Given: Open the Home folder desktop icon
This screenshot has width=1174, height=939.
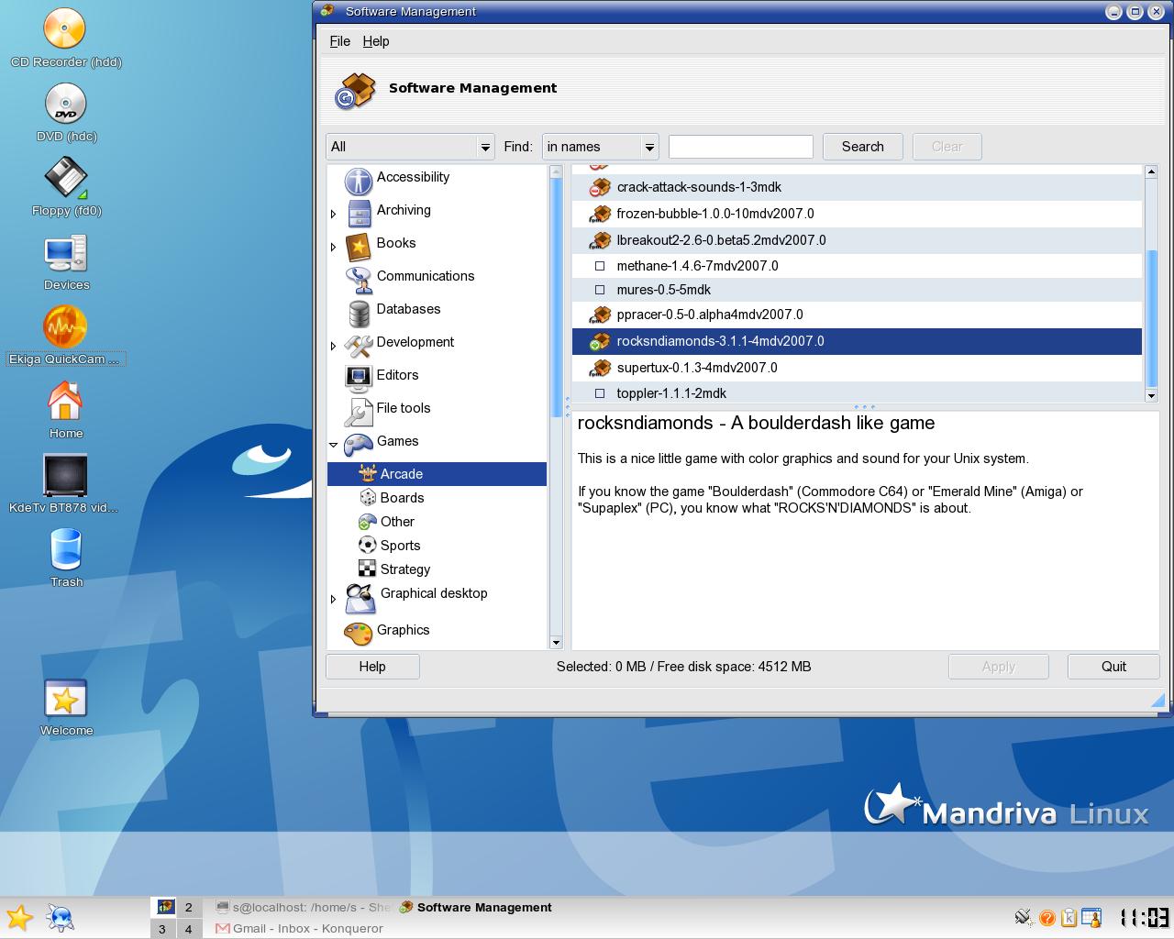Looking at the screenshot, I should point(65,400).
